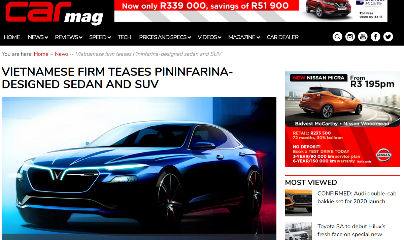Open the YouTube social icon

click(363, 37)
